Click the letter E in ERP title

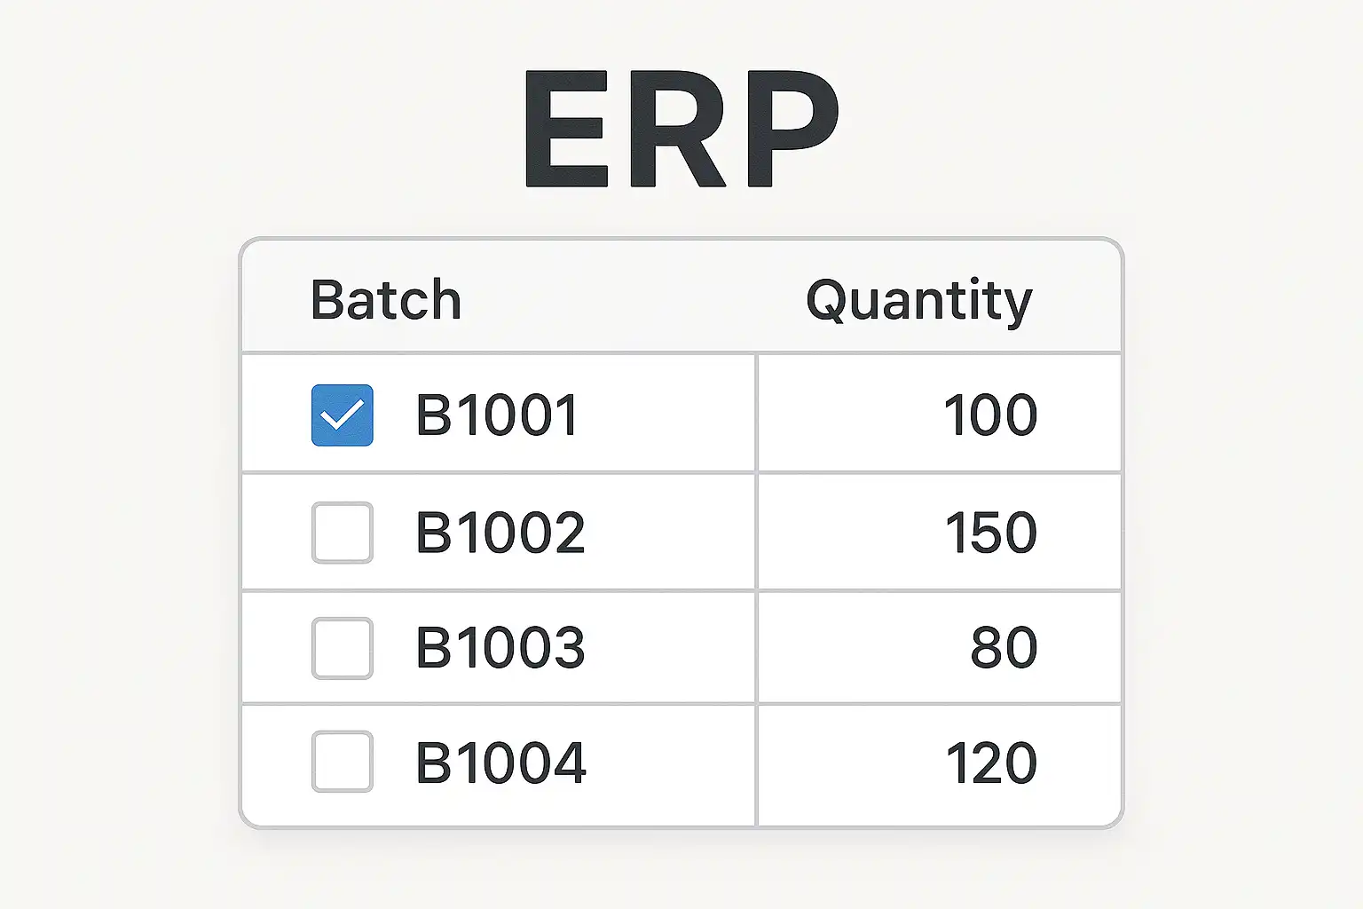[x=566, y=129]
